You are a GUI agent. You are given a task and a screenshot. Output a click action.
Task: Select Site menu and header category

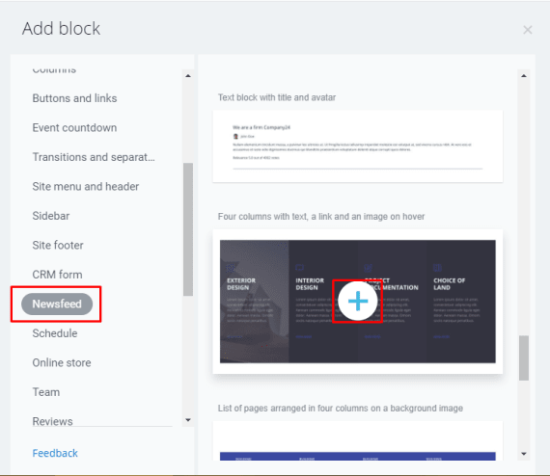coord(86,186)
